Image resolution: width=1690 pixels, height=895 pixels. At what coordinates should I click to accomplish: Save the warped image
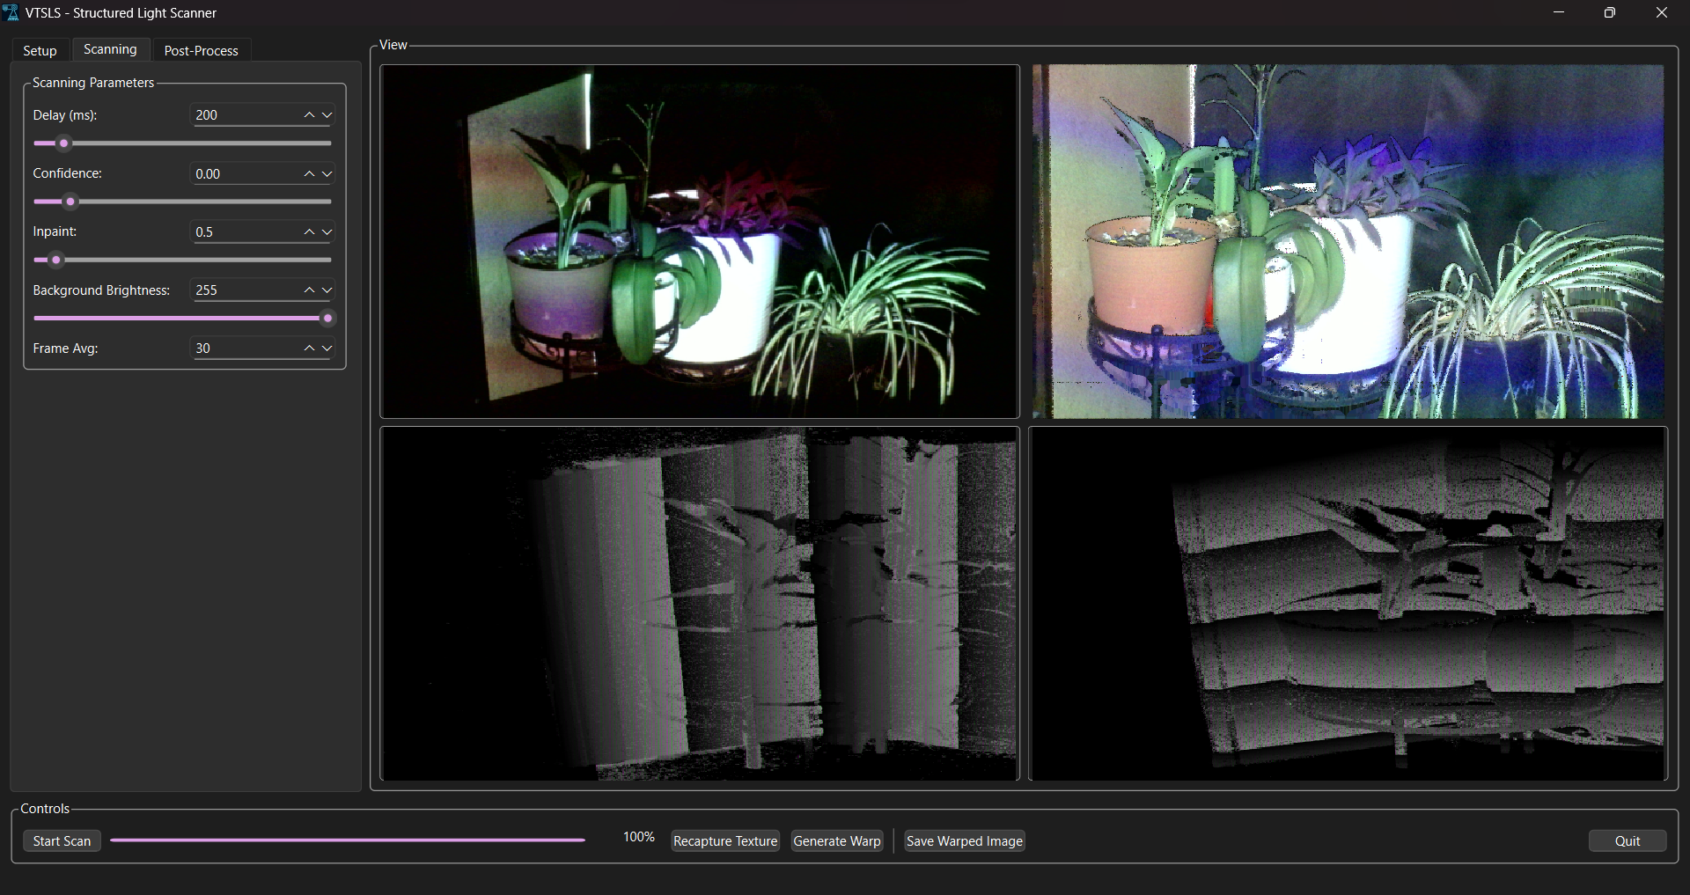tap(964, 841)
